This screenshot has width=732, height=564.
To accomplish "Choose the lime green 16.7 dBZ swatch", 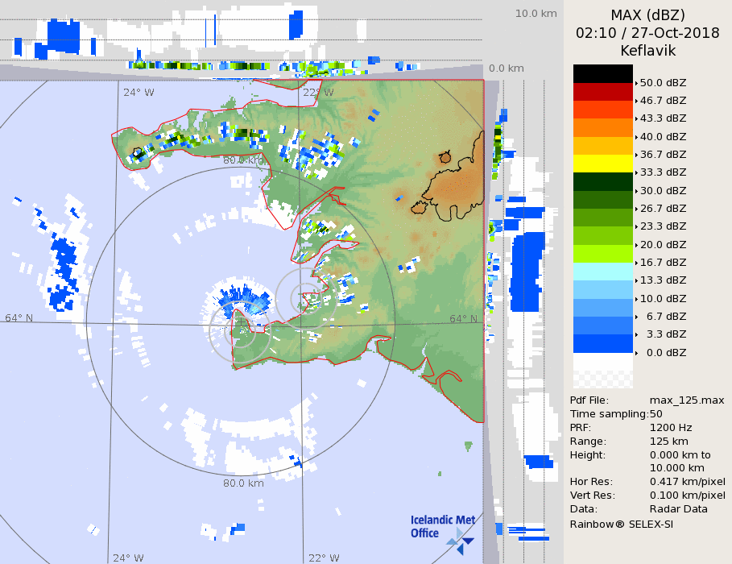I will tap(602, 253).
